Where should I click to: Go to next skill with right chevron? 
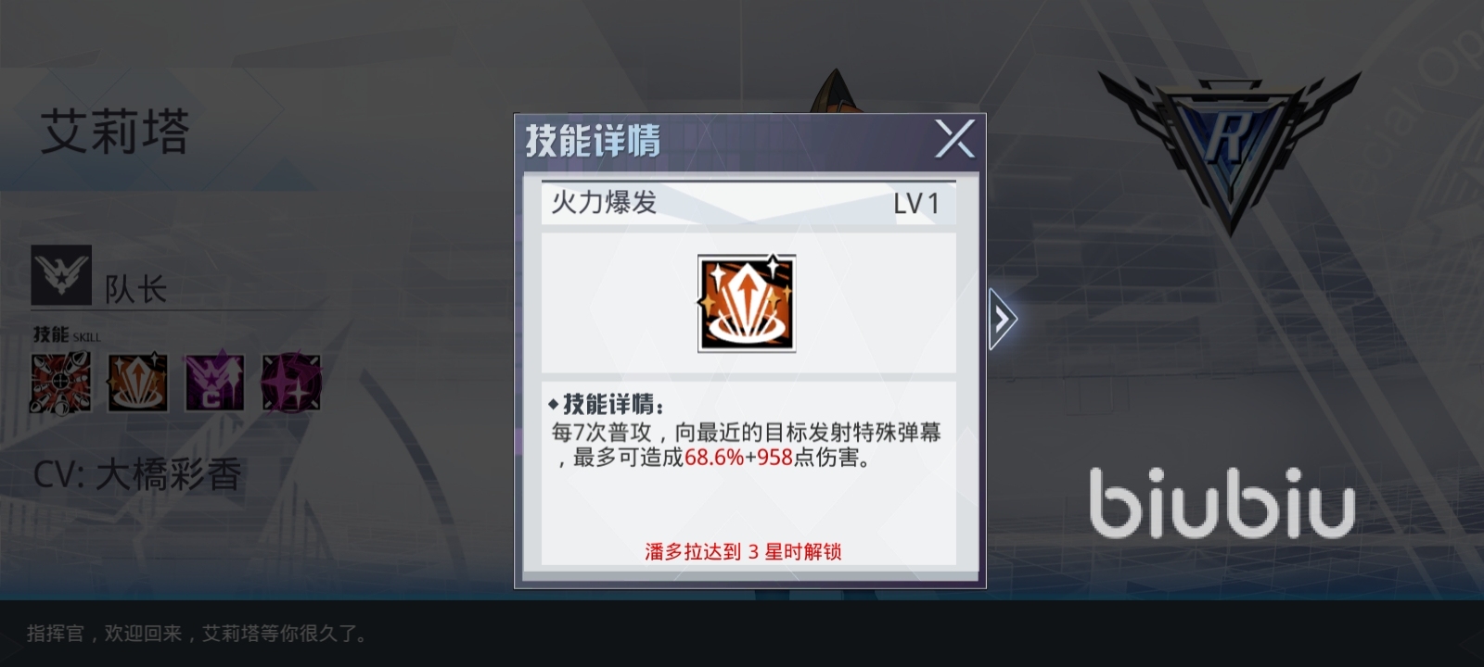pos(1002,320)
